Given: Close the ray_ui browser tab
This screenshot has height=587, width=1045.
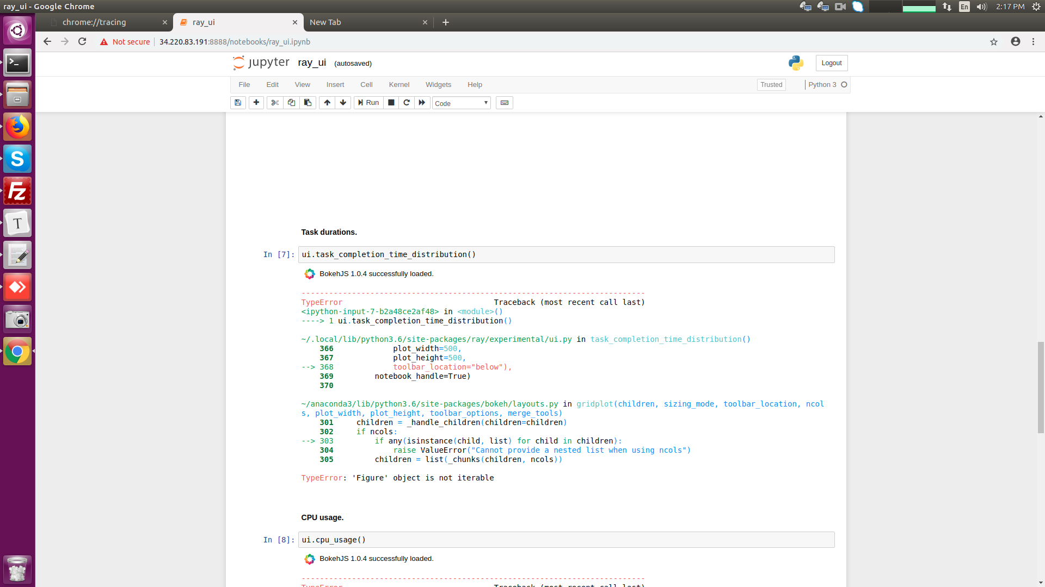Looking at the screenshot, I should (x=295, y=22).
